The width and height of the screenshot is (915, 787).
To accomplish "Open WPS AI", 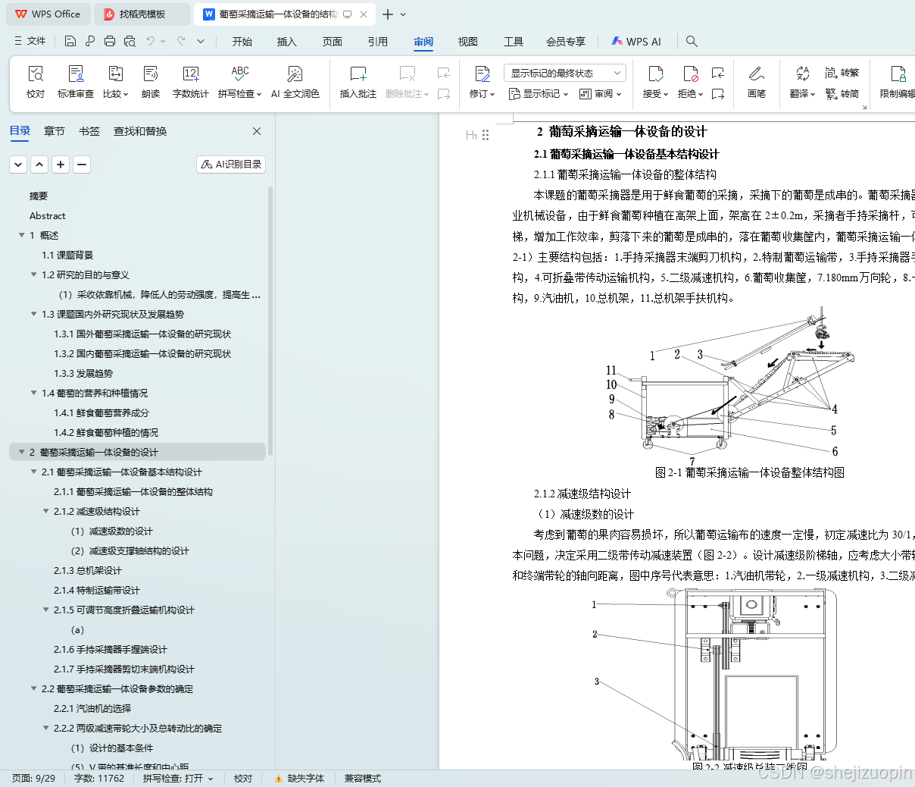I will point(636,42).
